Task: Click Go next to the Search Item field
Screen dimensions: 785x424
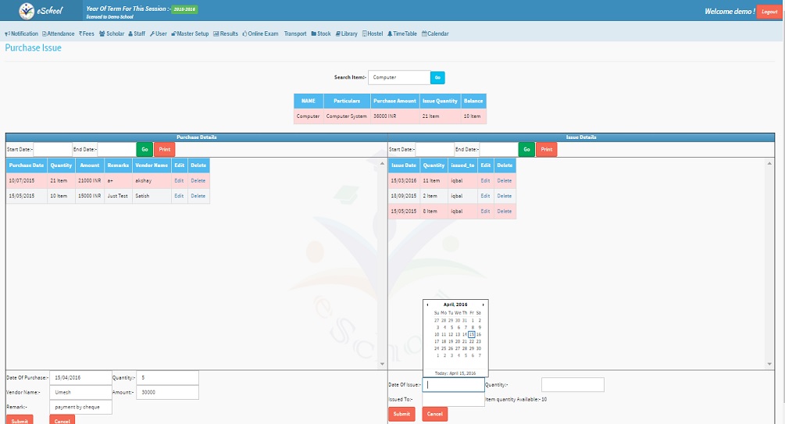Action: (437, 77)
